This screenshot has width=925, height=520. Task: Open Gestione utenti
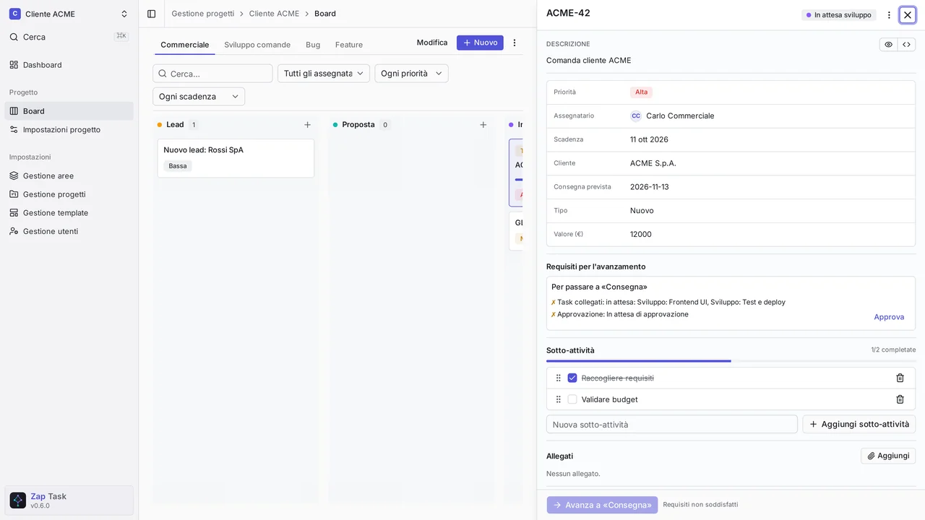[x=69, y=232]
